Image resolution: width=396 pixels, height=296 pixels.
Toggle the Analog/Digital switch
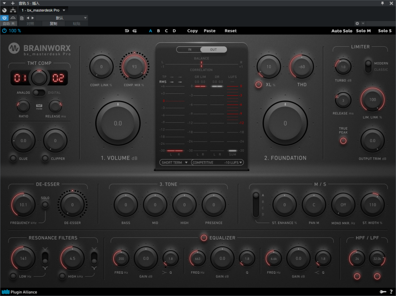pyautogui.click(x=39, y=93)
